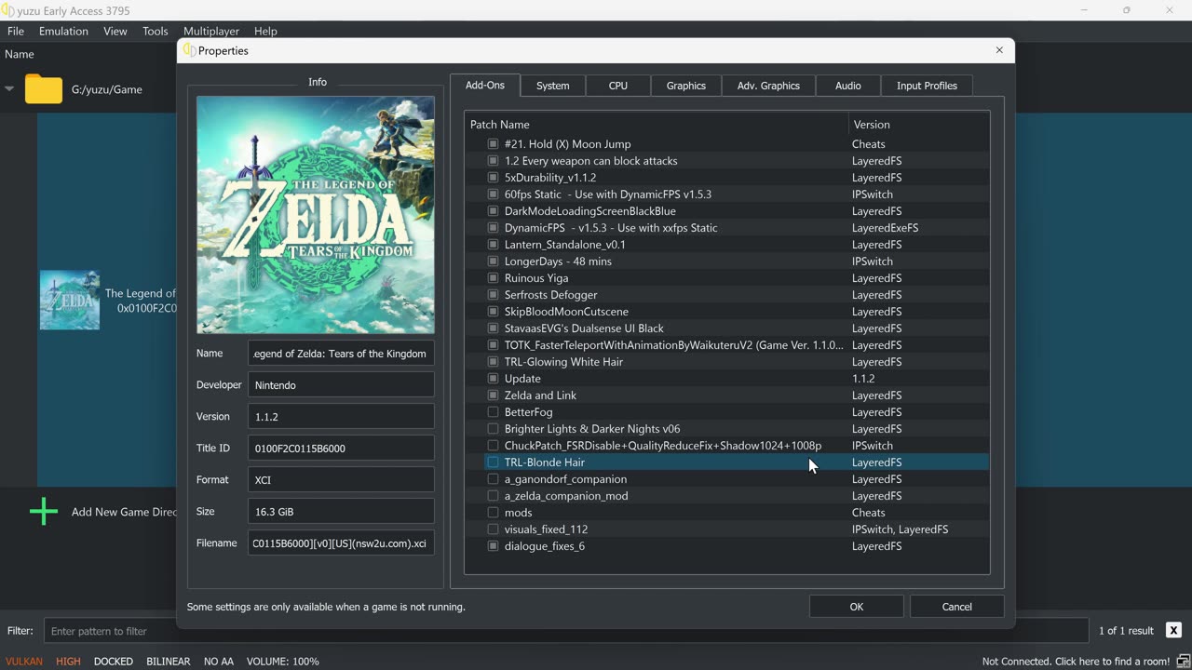Click the Name column header in game list

(20, 55)
